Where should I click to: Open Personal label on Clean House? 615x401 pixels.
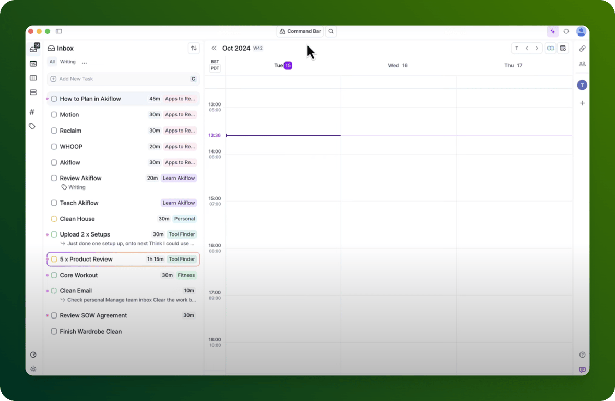(x=184, y=219)
